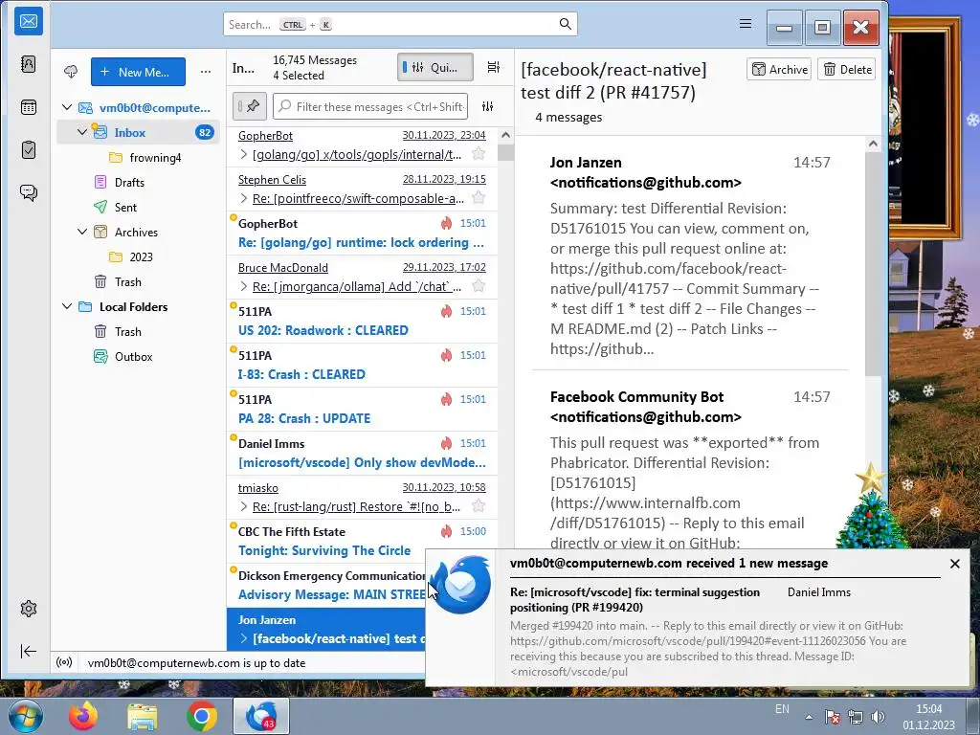This screenshot has height=735, width=980.
Task: Open Google Chrome from taskbar
Action: [x=201, y=716]
